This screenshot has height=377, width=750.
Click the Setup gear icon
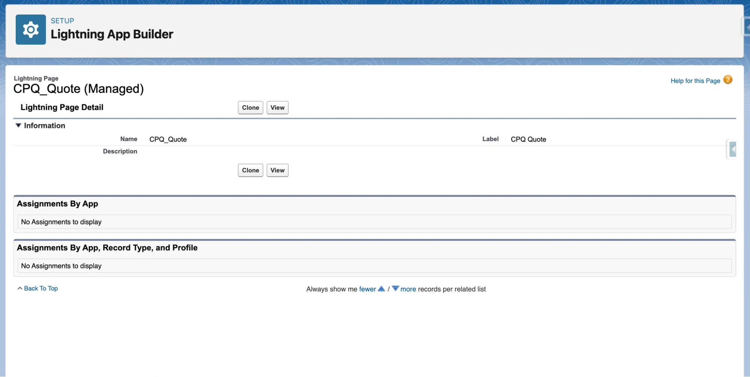tap(30, 29)
